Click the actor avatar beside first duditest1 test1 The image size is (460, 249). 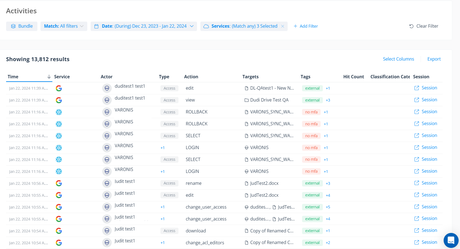[107, 88]
